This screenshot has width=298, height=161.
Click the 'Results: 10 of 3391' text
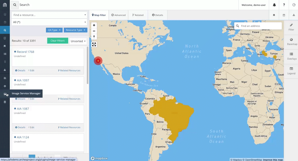[x=24, y=41]
